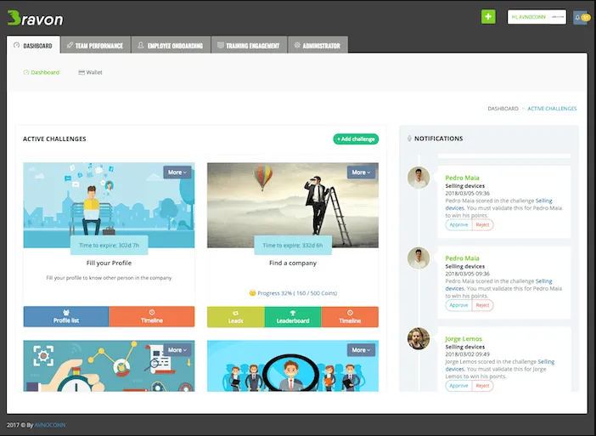
Task: Click the stopwatch challenge illustration
Action: pyautogui.click(x=109, y=366)
